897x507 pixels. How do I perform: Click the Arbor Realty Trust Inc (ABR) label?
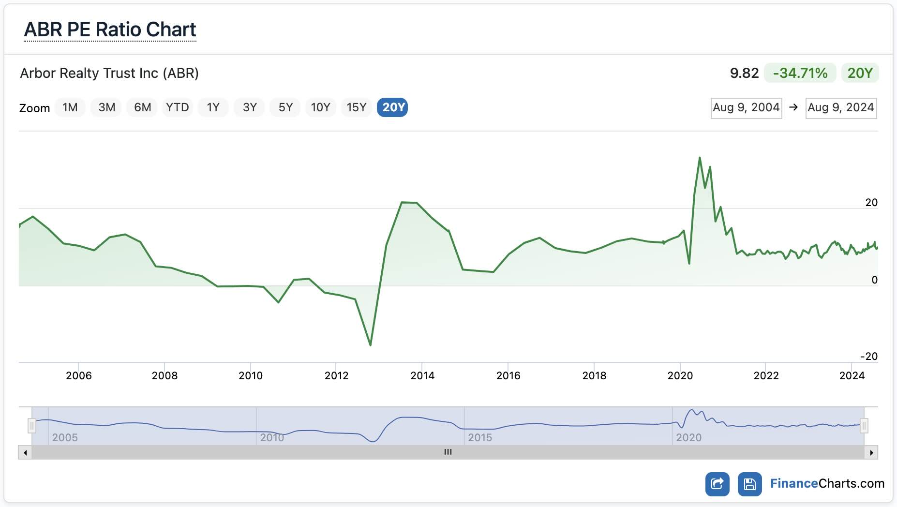click(x=109, y=73)
